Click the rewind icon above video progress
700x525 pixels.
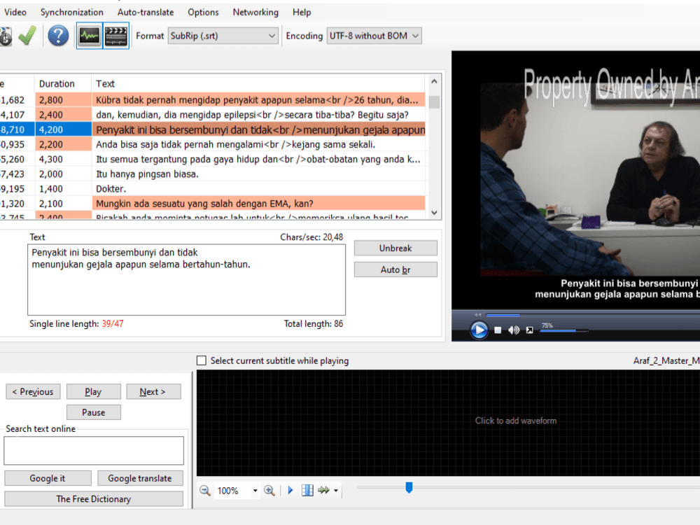coord(477,315)
